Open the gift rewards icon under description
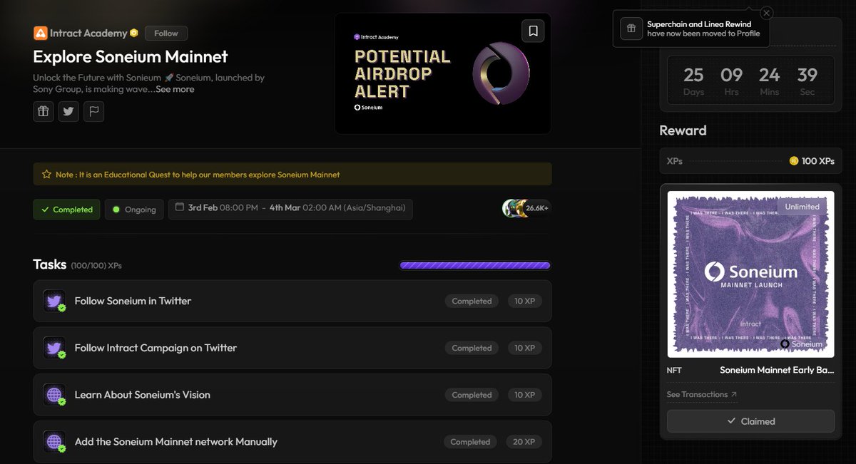 [x=44, y=111]
